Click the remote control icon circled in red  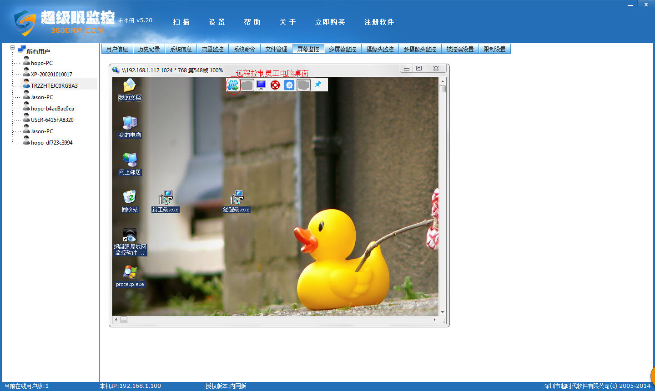(x=233, y=85)
